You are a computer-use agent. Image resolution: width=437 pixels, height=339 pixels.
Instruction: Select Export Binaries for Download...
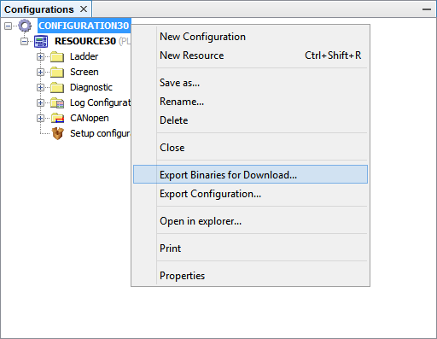[250, 174]
